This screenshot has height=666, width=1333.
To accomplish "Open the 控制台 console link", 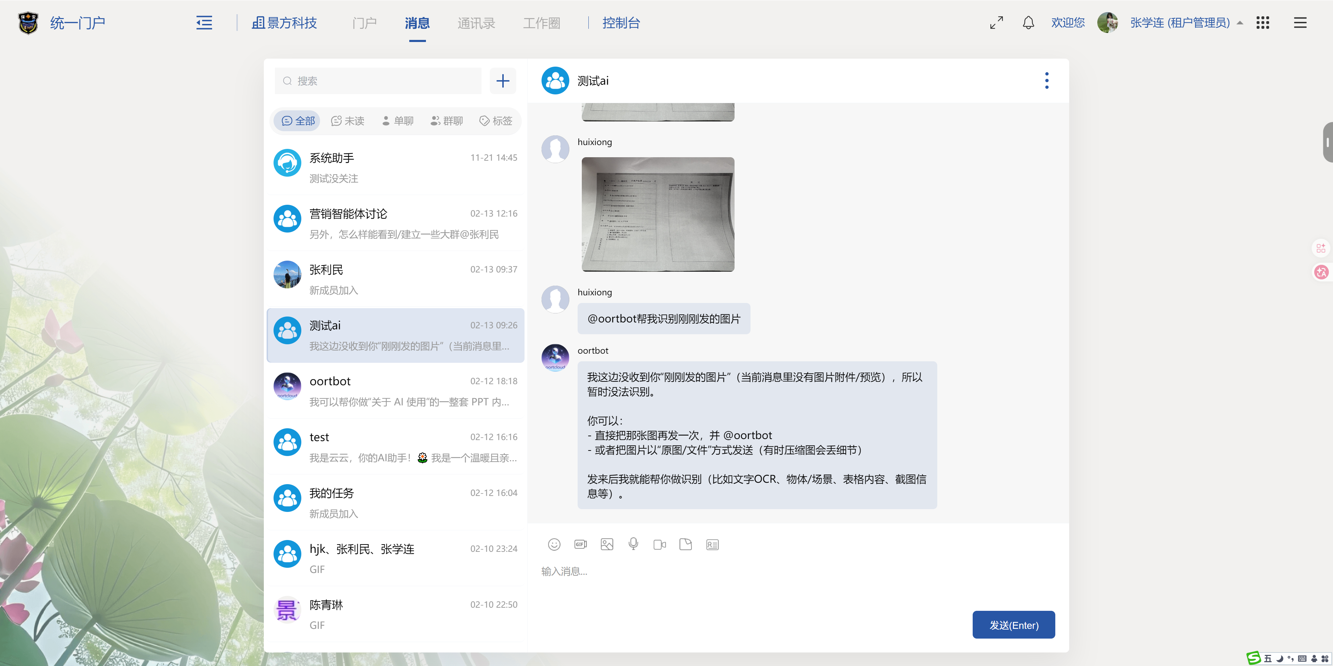I will pyautogui.click(x=621, y=23).
